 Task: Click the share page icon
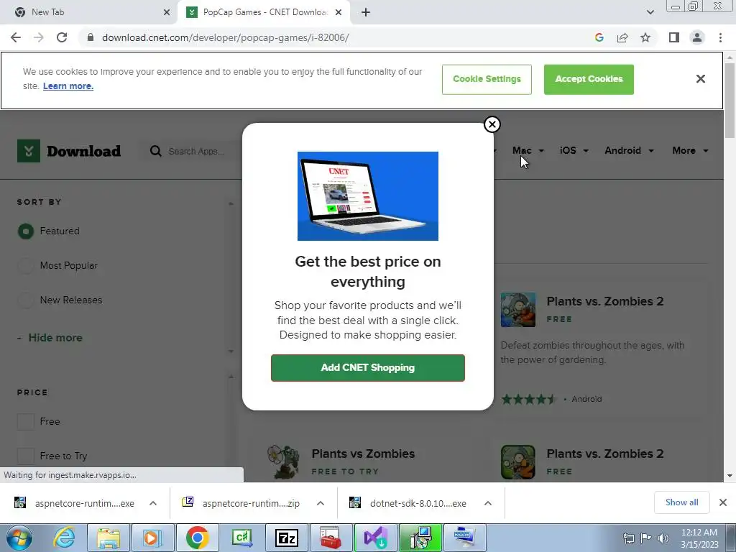point(622,37)
